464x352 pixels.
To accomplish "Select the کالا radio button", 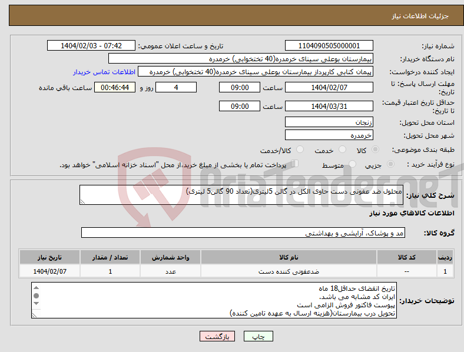I will [375, 150].
